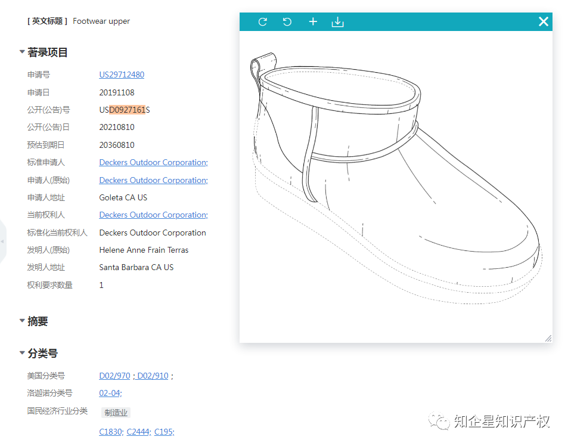Open Locarno classification 02-04 link
Screen dimensions: 568x446
(x=110, y=393)
